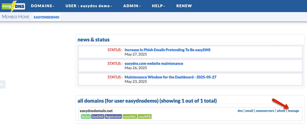Image resolution: width=307 pixels, height=127 pixels.
Task: Click the easyMAIL badge
Action: [130, 117]
